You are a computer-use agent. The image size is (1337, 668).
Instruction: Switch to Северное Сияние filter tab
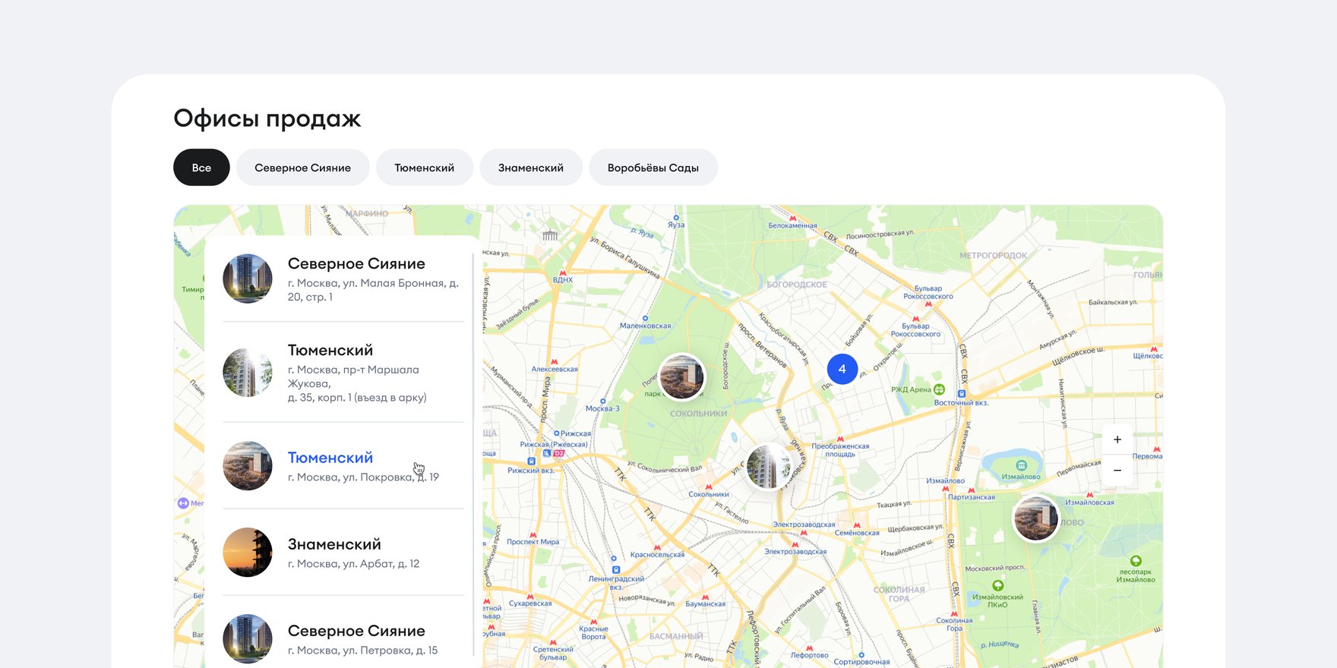tap(302, 168)
